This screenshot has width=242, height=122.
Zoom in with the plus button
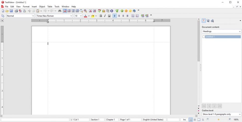[230, 119]
